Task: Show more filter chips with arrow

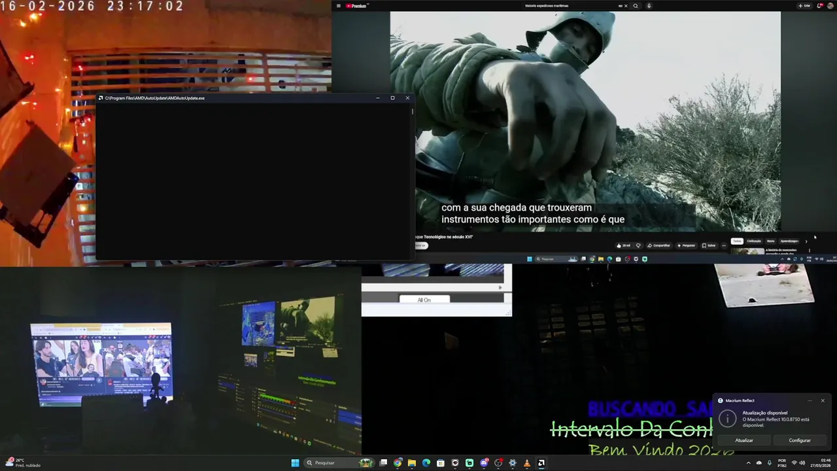Action: tap(806, 241)
